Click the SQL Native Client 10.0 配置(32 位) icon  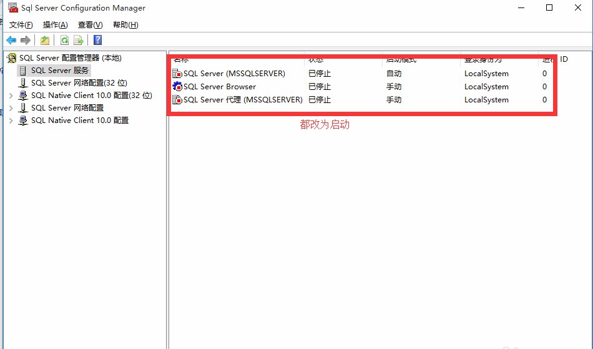23,96
